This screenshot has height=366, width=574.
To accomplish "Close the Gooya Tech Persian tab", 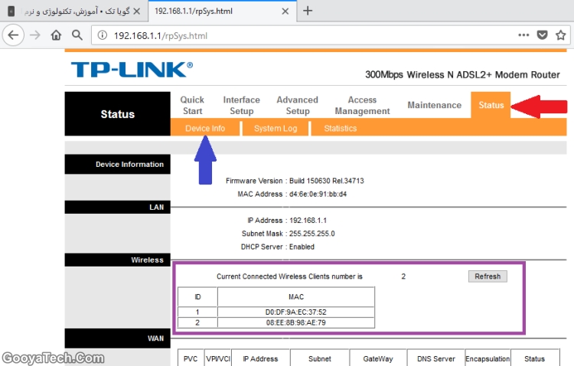I will coord(137,11).
